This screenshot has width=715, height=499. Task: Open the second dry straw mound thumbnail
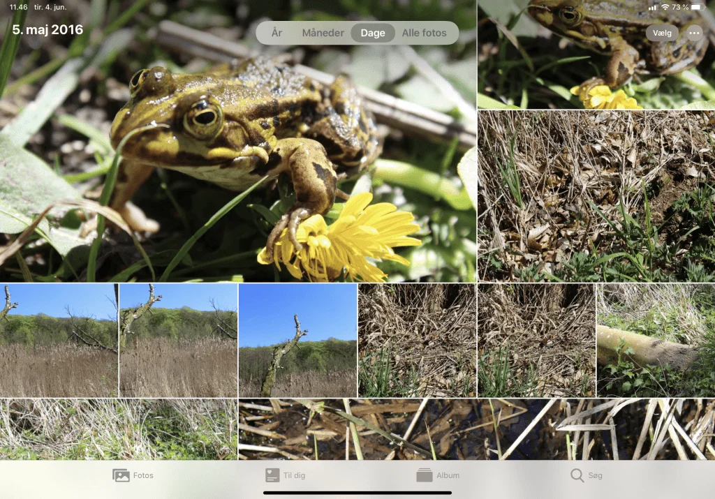point(537,341)
